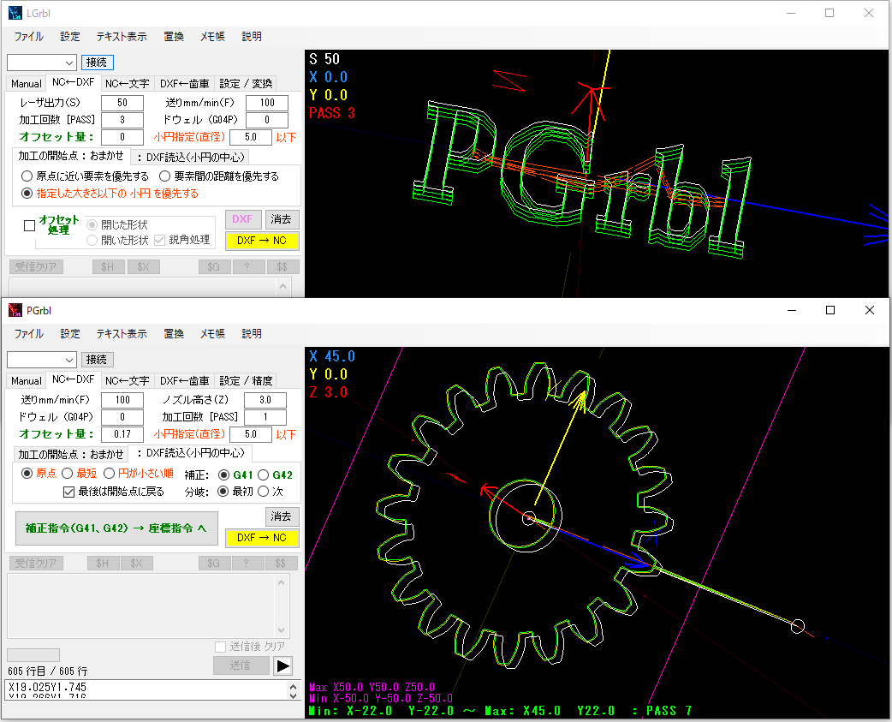Image resolution: width=892 pixels, height=722 pixels.
Task: Click レーザ出力(S) input field in LGrbl
Action: [x=122, y=103]
